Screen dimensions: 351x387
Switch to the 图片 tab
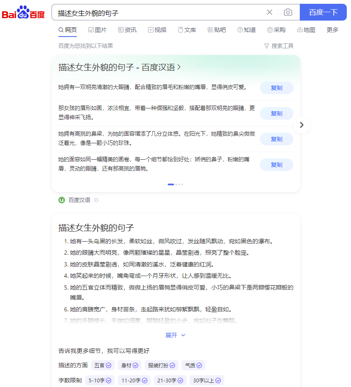pos(97,30)
